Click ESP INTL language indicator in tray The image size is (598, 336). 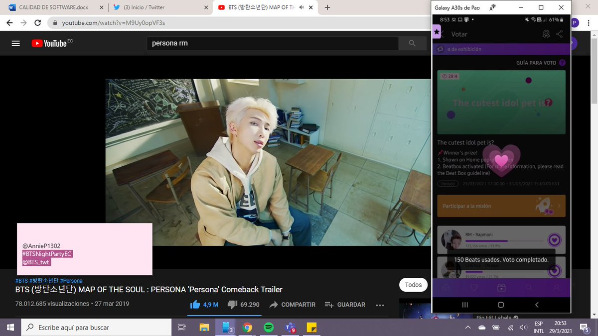(x=538, y=328)
